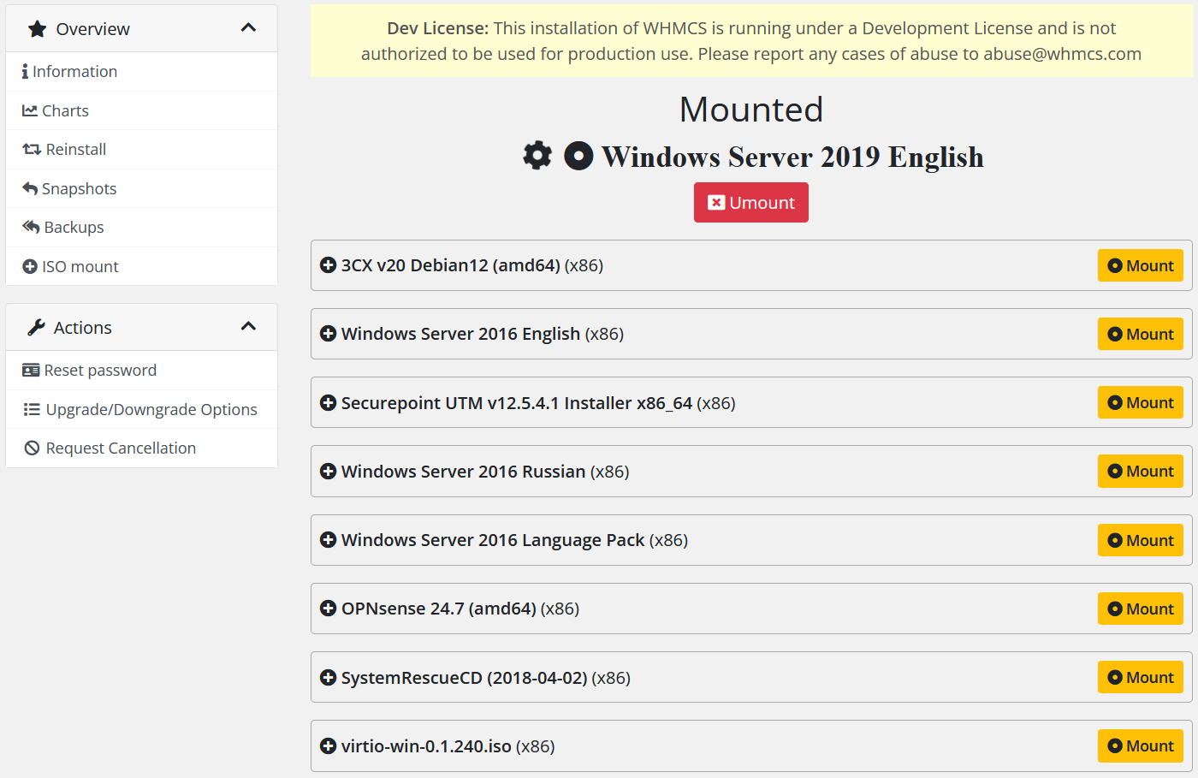Viewport: 1198px width, 778px height.
Task: Mount Windows Server 2016 Russian ISO
Action: click(1141, 471)
